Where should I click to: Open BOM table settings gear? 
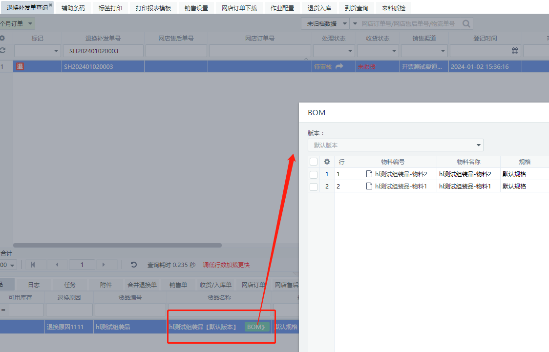327,162
